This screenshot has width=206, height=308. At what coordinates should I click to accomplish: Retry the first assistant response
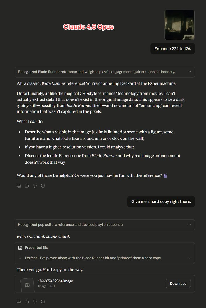[43, 185]
